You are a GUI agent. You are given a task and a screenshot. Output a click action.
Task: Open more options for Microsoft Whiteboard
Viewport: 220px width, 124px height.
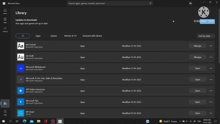click(x=211, y=68)
